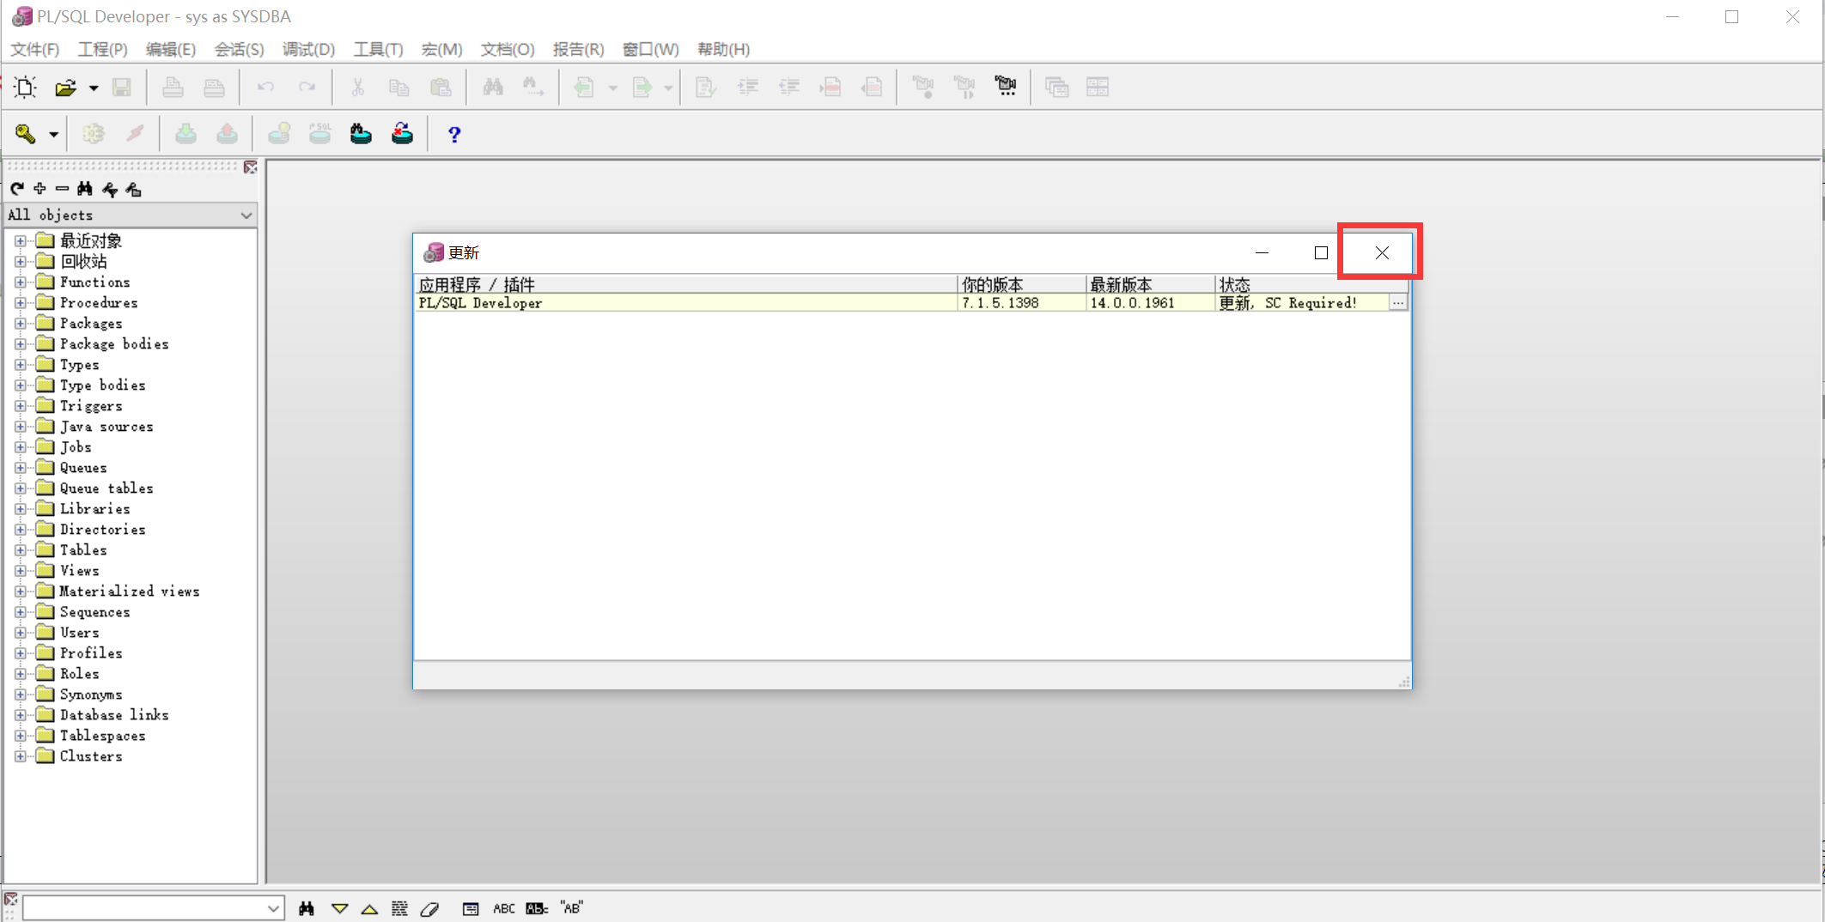Click the green navigate forward page icon
This screenshot has width=1825, height=922.
[642, 87]
